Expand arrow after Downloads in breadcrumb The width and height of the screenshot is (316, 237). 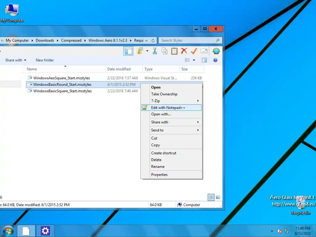[58, 40]
